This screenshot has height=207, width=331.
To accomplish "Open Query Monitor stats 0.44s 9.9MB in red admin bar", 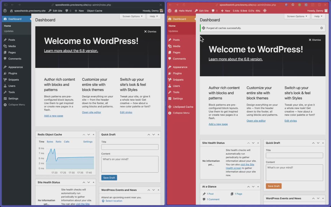I will coord(246,11).
